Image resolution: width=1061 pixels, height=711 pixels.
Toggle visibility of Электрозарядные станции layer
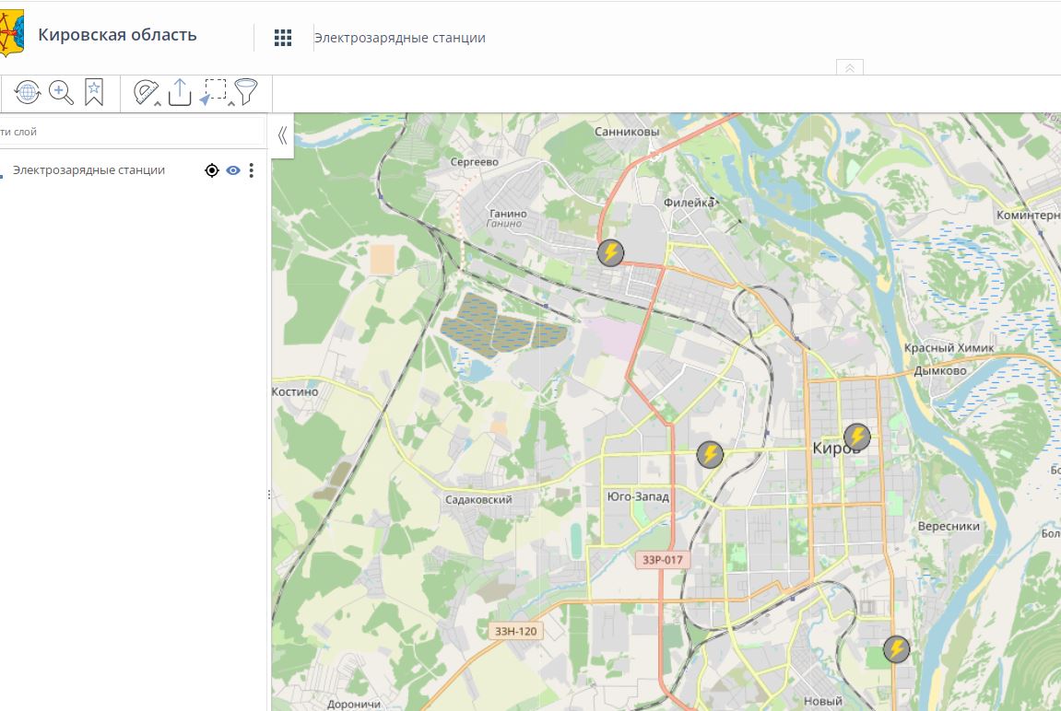[x=233, y=170]
